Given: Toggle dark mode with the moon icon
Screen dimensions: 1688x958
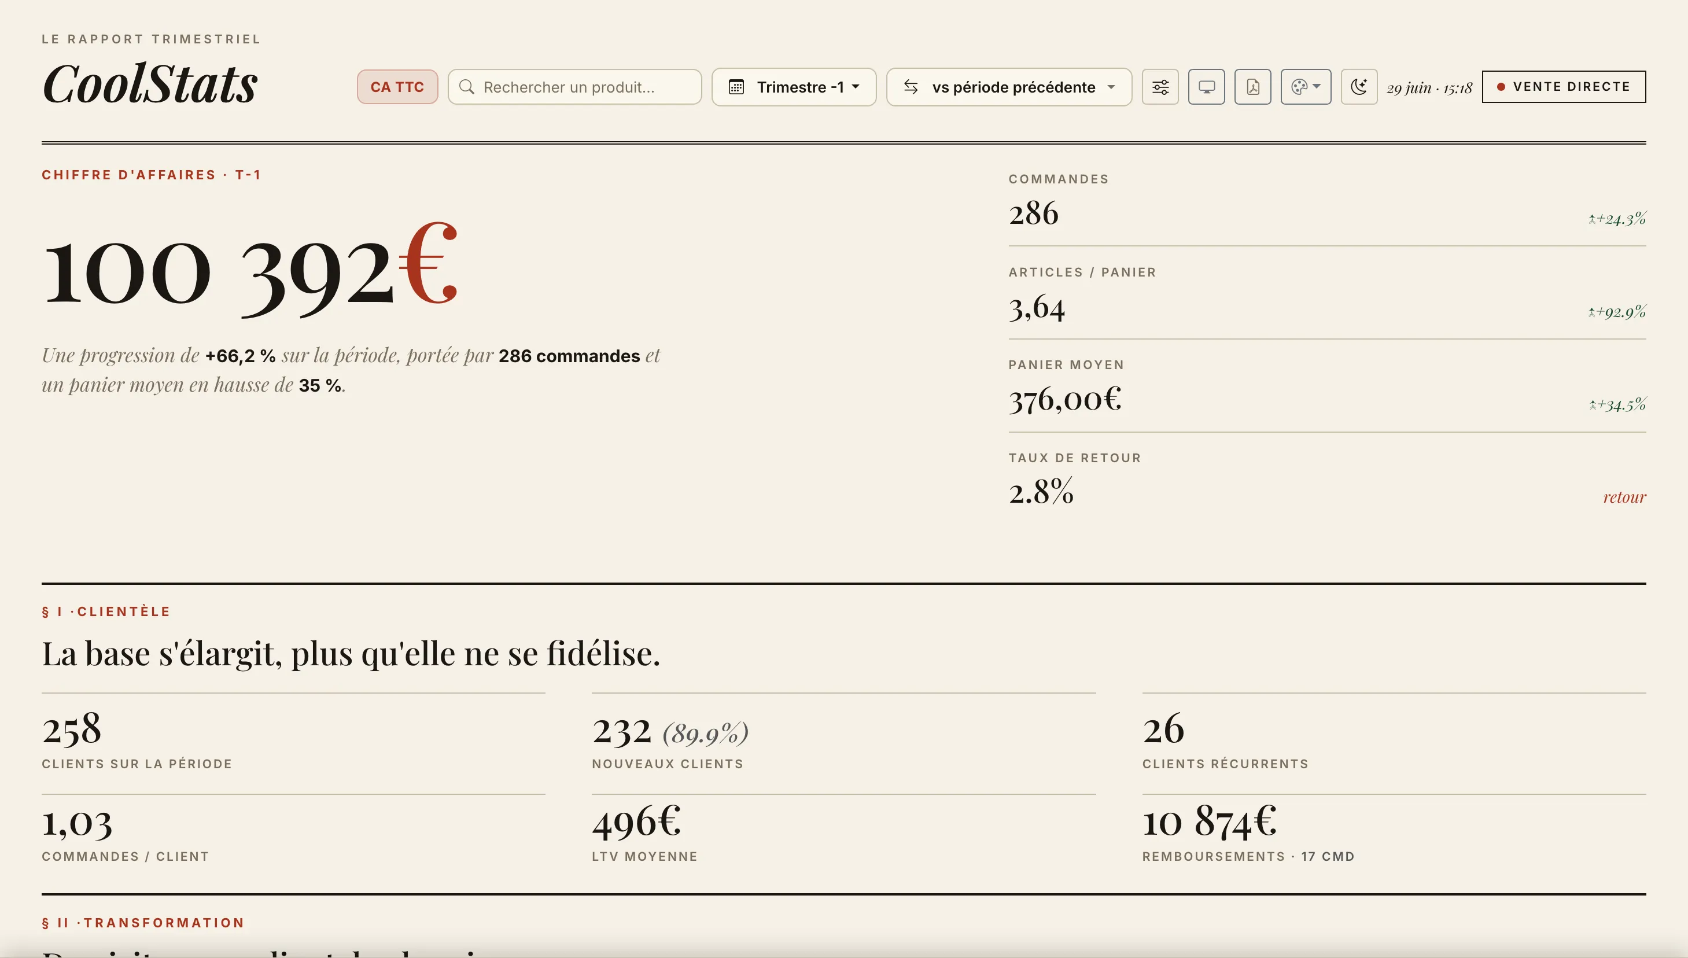Looking at the screenshot, I should (x=1359, y=87).
